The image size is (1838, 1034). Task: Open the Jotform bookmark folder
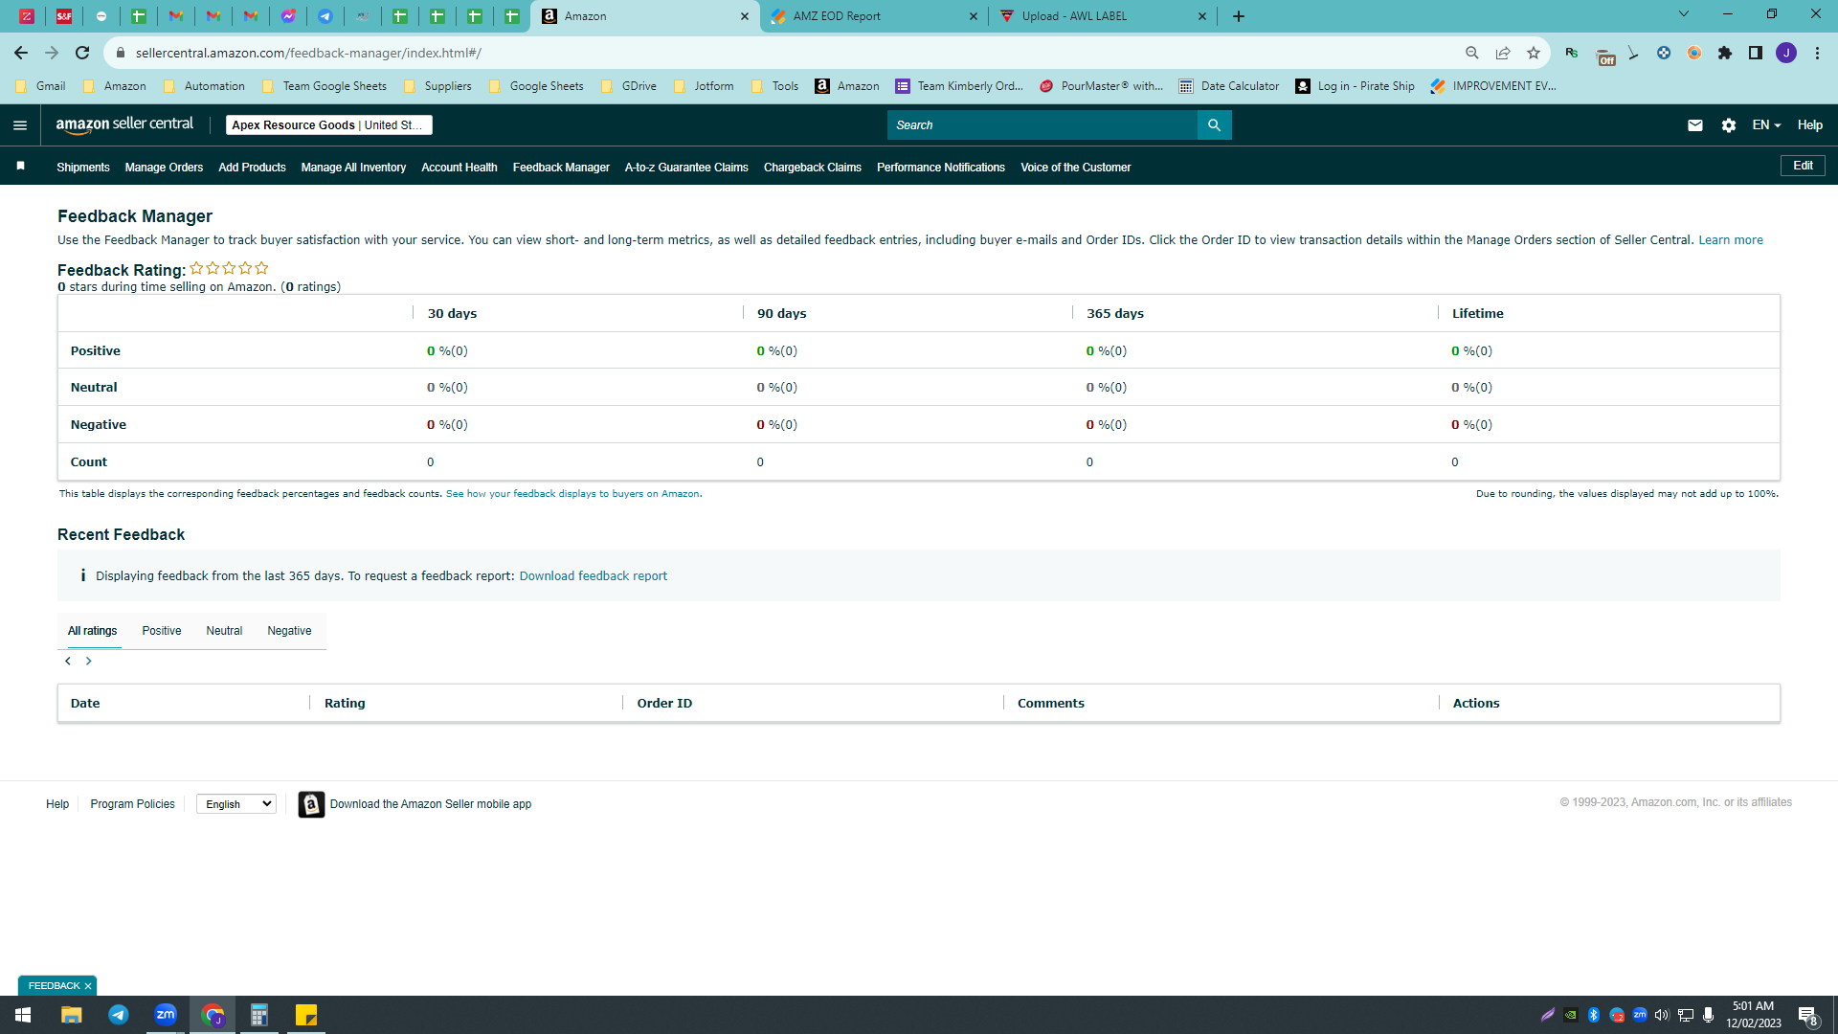(704, 86)
